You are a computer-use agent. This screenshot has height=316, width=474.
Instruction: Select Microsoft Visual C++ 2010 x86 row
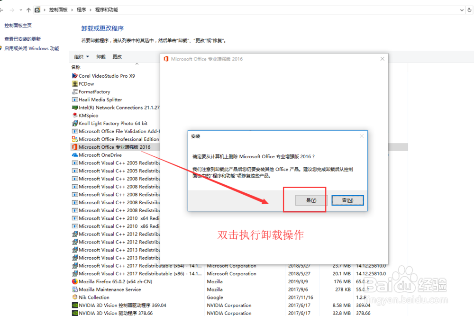point(116,226)
